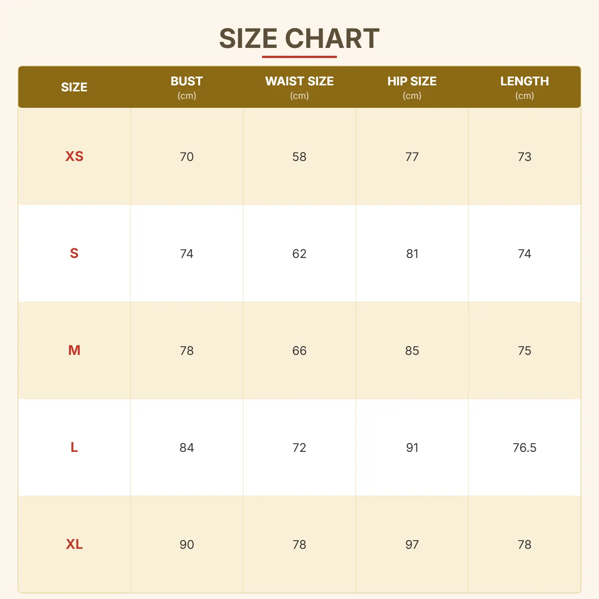Click the XL size row label

click(x=74, y=544)
